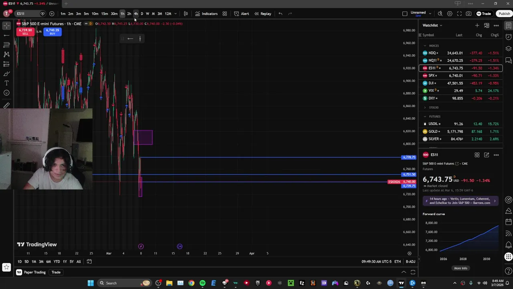Open the notifications bell in right sidebar
This screenshot has width=513, height=289.
click(508, 245)
